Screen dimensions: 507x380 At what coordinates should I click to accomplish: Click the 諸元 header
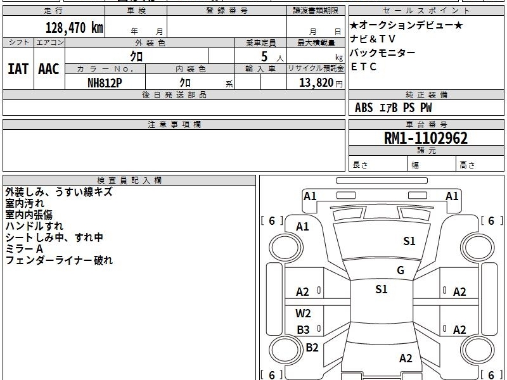click(x=426, y=151)
